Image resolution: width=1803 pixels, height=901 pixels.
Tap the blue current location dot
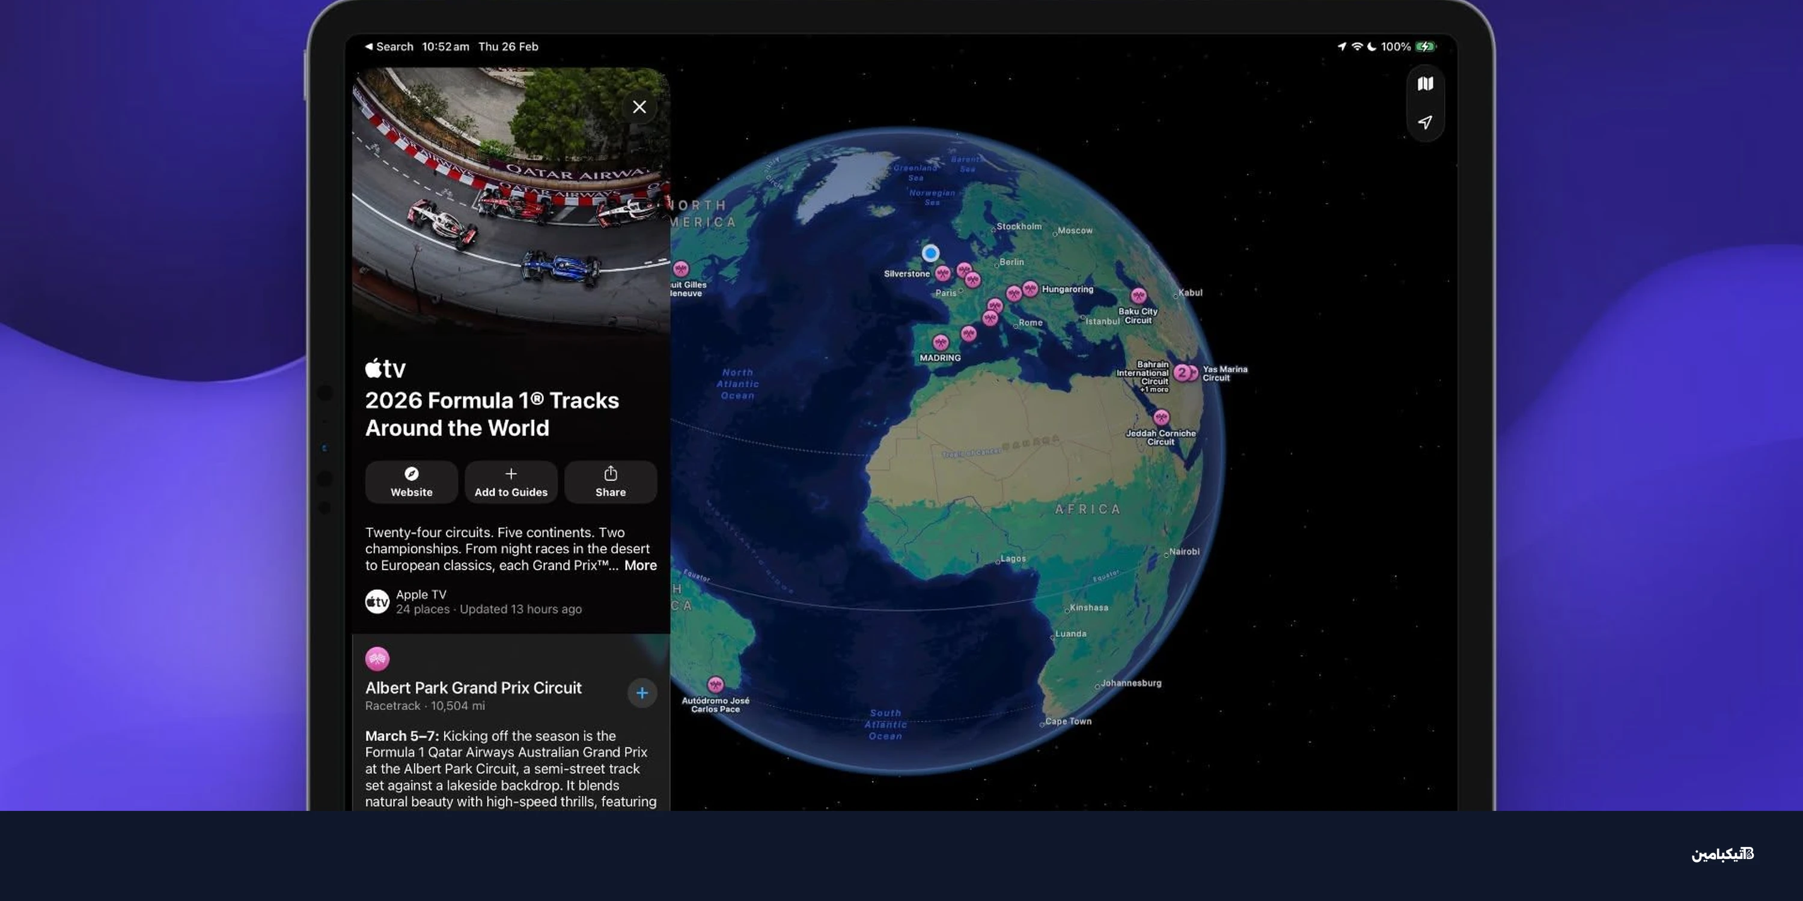coord(930,253)
